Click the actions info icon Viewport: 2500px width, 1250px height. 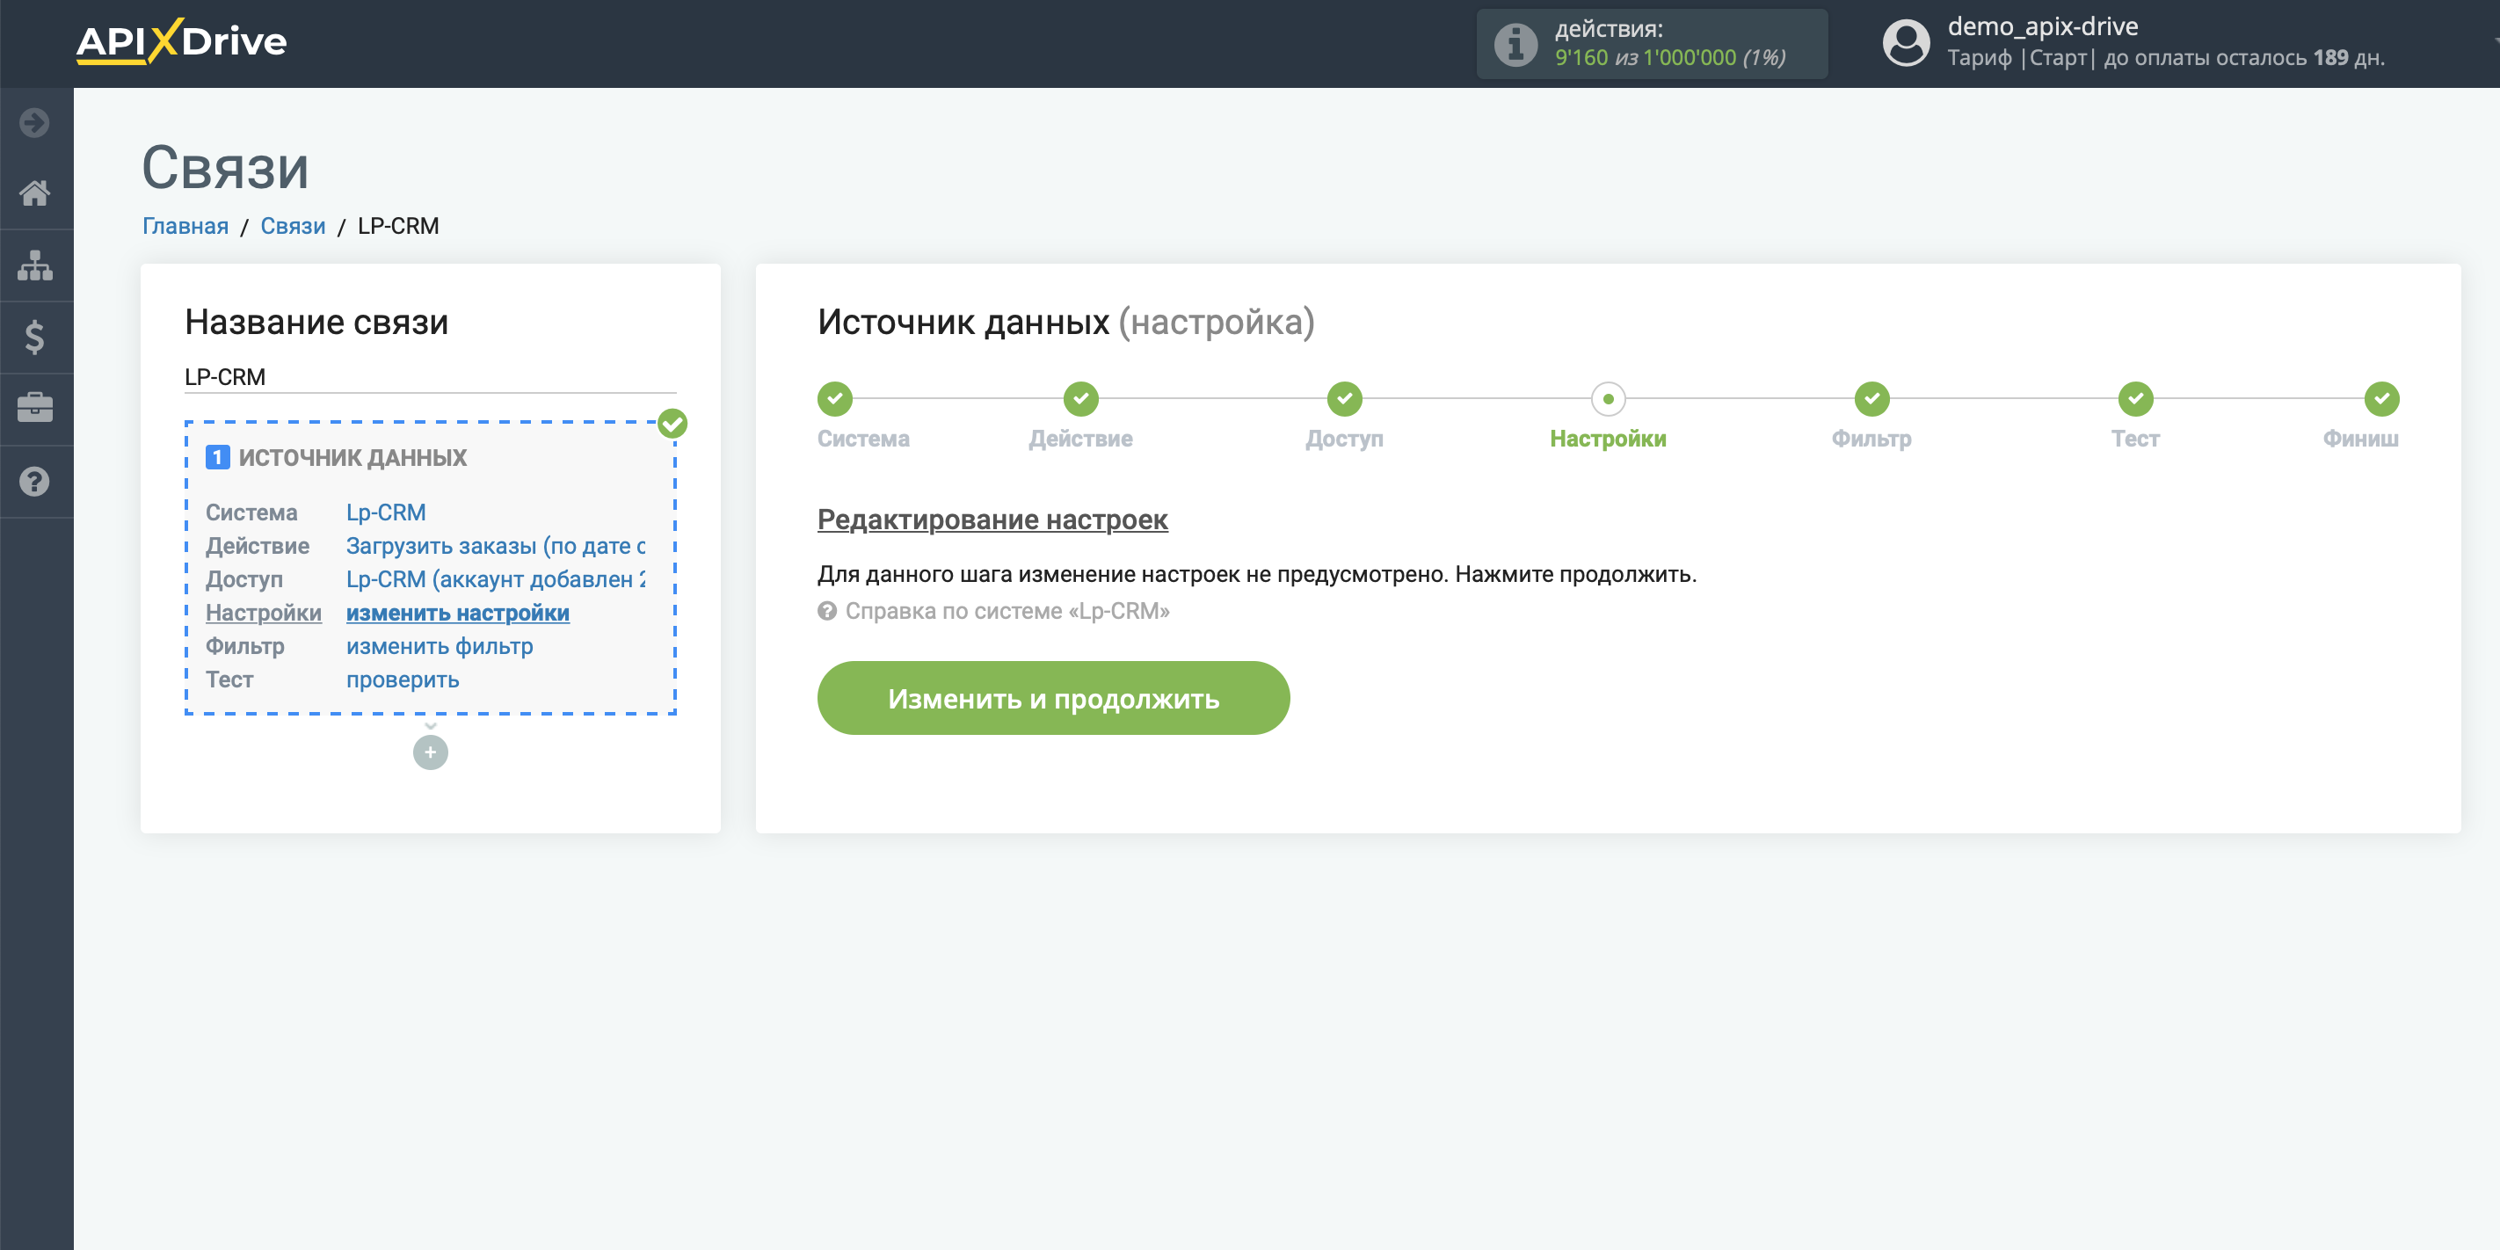1515,44
